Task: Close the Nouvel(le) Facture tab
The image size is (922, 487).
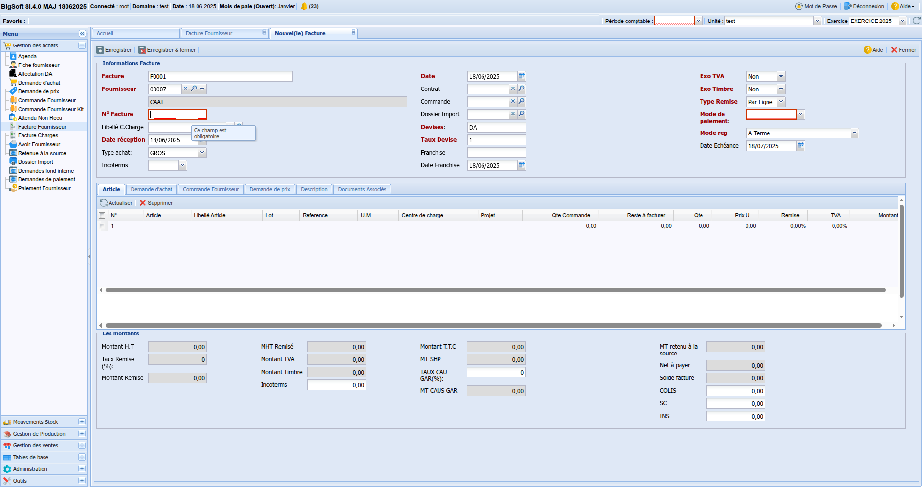Action: coord(353,32)
